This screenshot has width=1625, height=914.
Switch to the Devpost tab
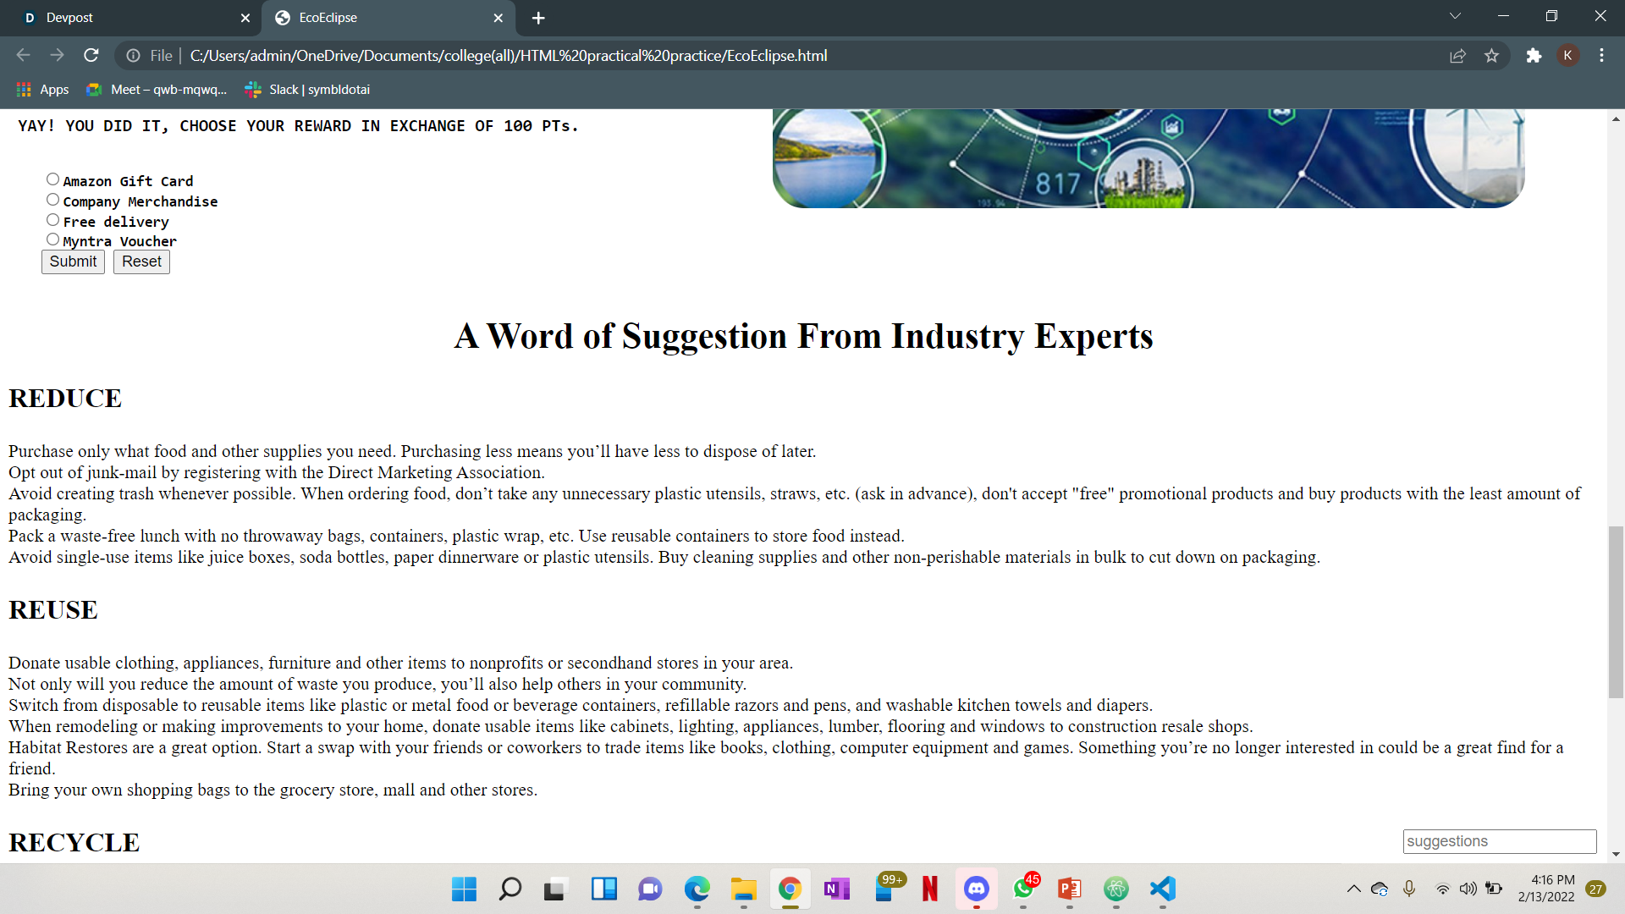tap(127, 18)
